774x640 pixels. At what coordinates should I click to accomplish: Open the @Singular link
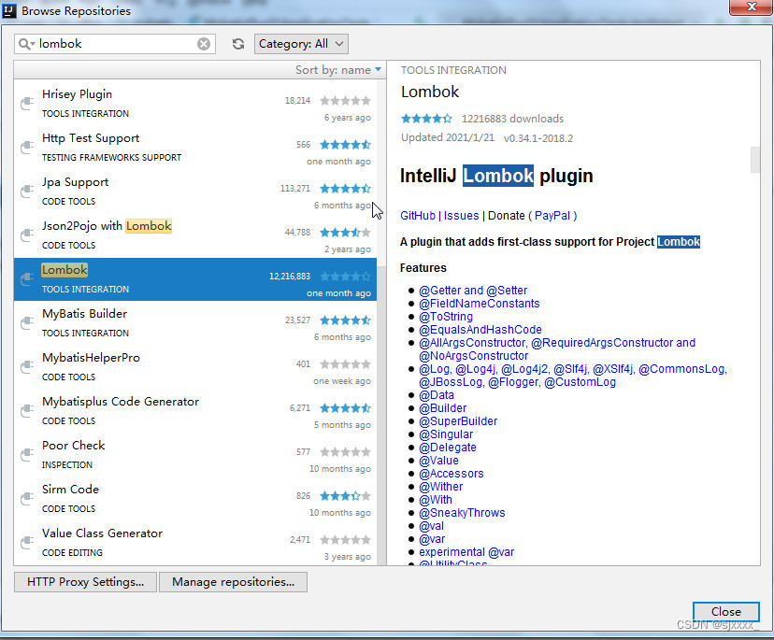point(446,434)
